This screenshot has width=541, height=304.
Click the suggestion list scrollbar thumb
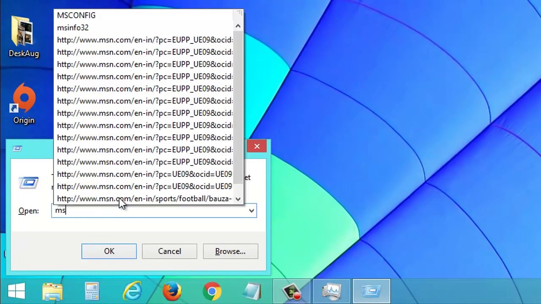point(238,107)
